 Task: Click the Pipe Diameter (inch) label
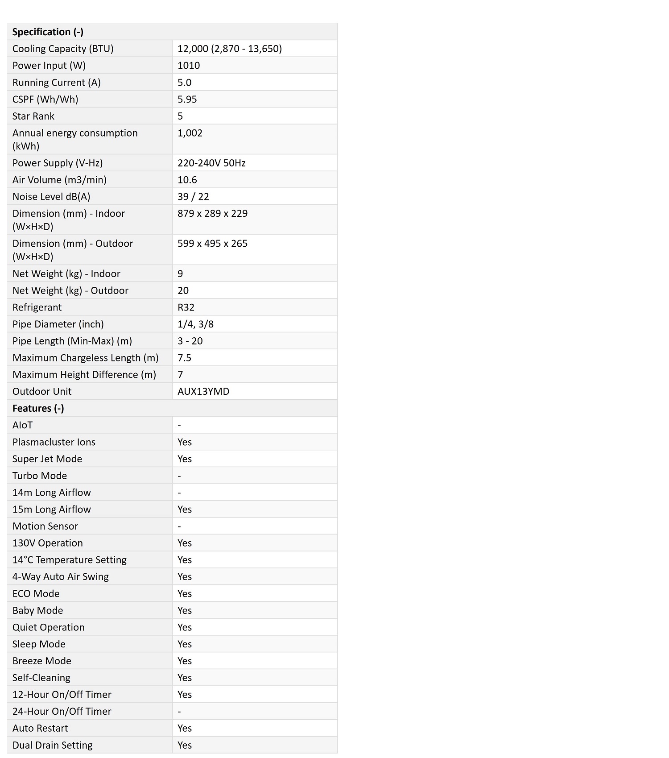click(x=58, y=324)
